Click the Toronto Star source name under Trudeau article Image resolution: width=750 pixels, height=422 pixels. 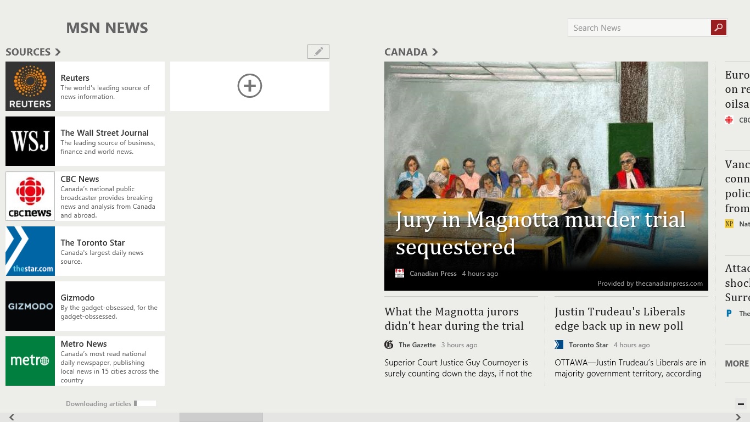coord(589,345)
